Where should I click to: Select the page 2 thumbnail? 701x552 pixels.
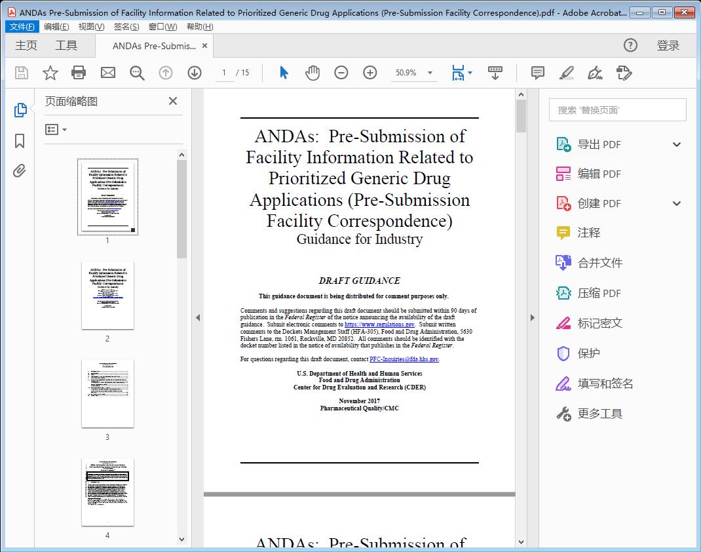pyautogui.click(x=107, y=296)
